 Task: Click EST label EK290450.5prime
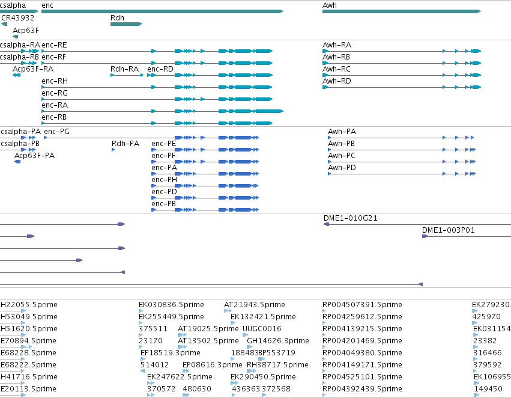(x=264, y=377)
